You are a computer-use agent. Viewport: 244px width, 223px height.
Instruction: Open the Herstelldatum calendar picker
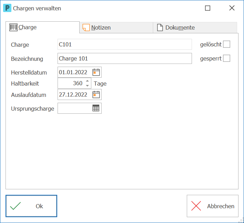tap(96, 72)
